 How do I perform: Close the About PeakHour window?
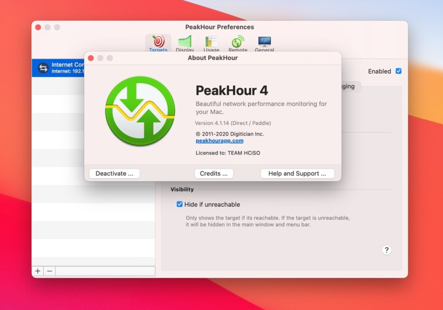click(x=91, y=58)
